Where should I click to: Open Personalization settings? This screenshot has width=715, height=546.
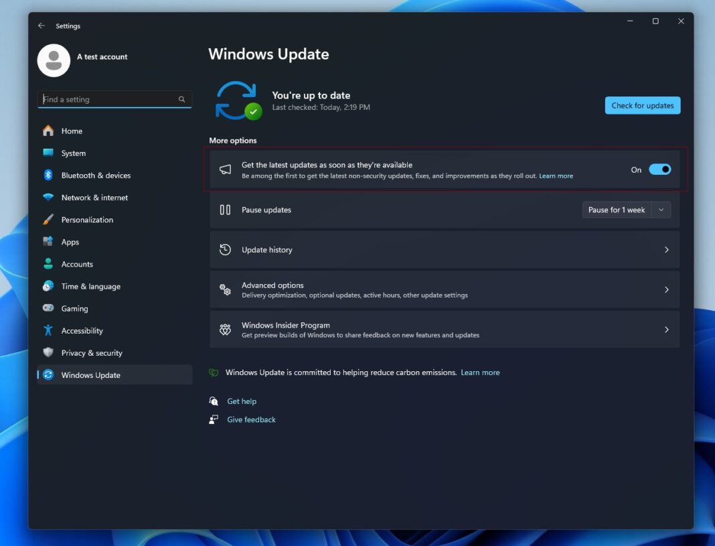point(86,219)
